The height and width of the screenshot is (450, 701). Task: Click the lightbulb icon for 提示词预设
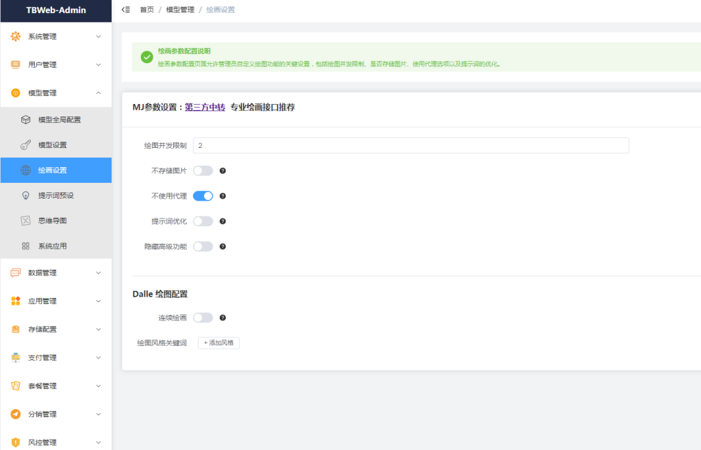25,195
